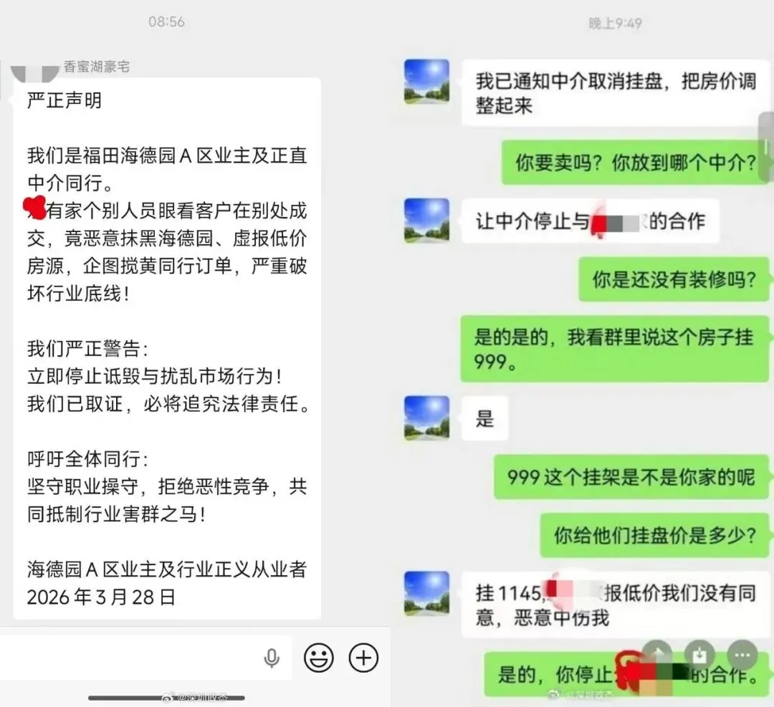Image resolution: width=774 pixels, height=707 pixels.
Task: Tap sender avatar beside '我已通知中介取消挂盘'
Action: coord(426,82)
